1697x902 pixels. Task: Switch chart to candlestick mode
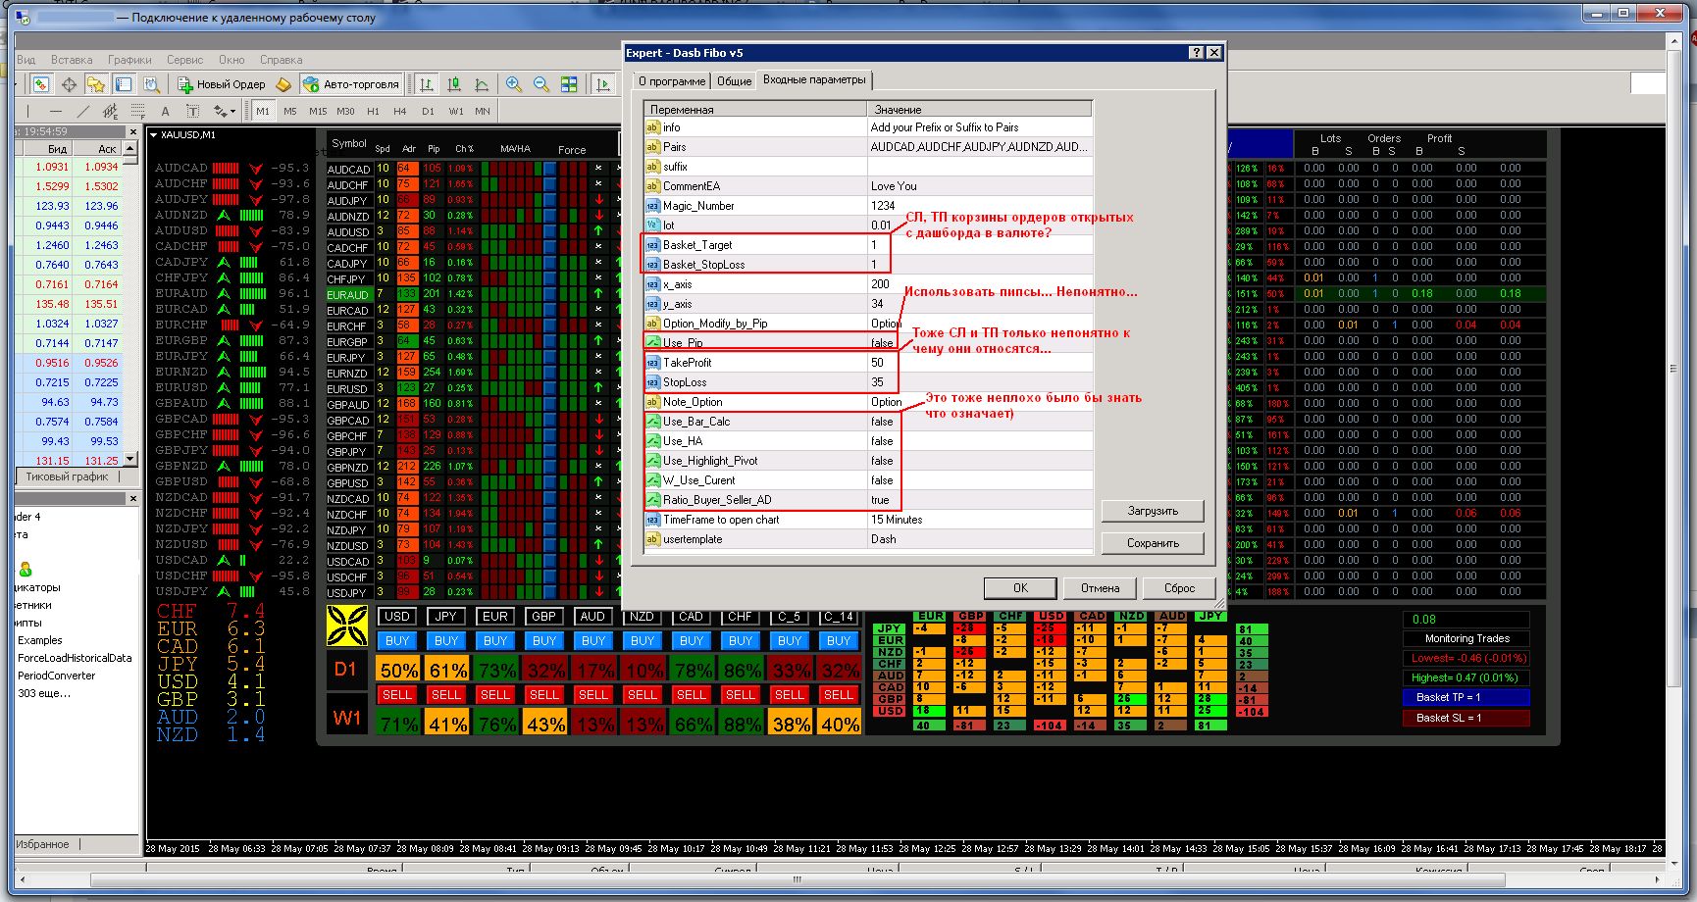click(x=454, y=84)
